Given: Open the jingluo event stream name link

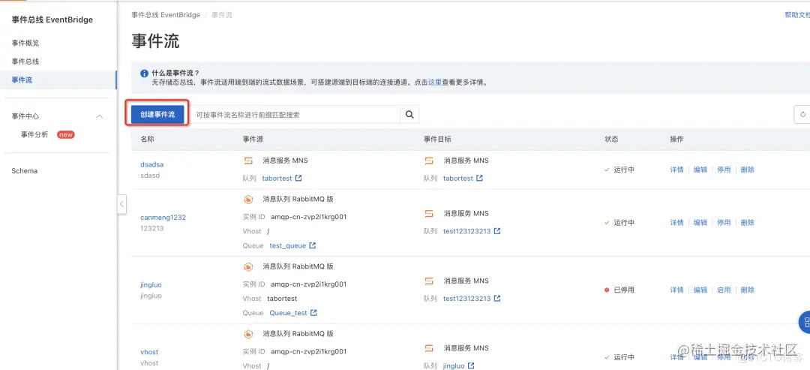Looking at the screenshot, I should coord(151,284).
